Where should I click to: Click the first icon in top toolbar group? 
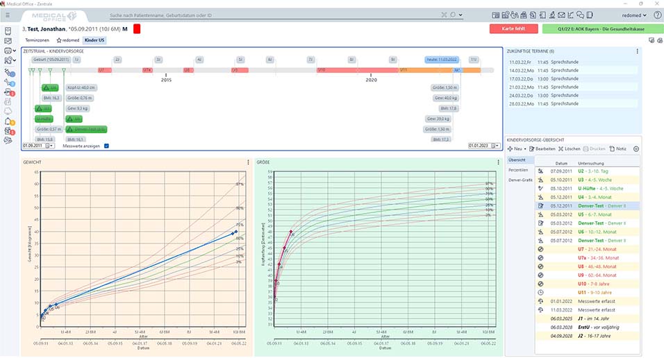pyautogui.click(x=495, y=15)
